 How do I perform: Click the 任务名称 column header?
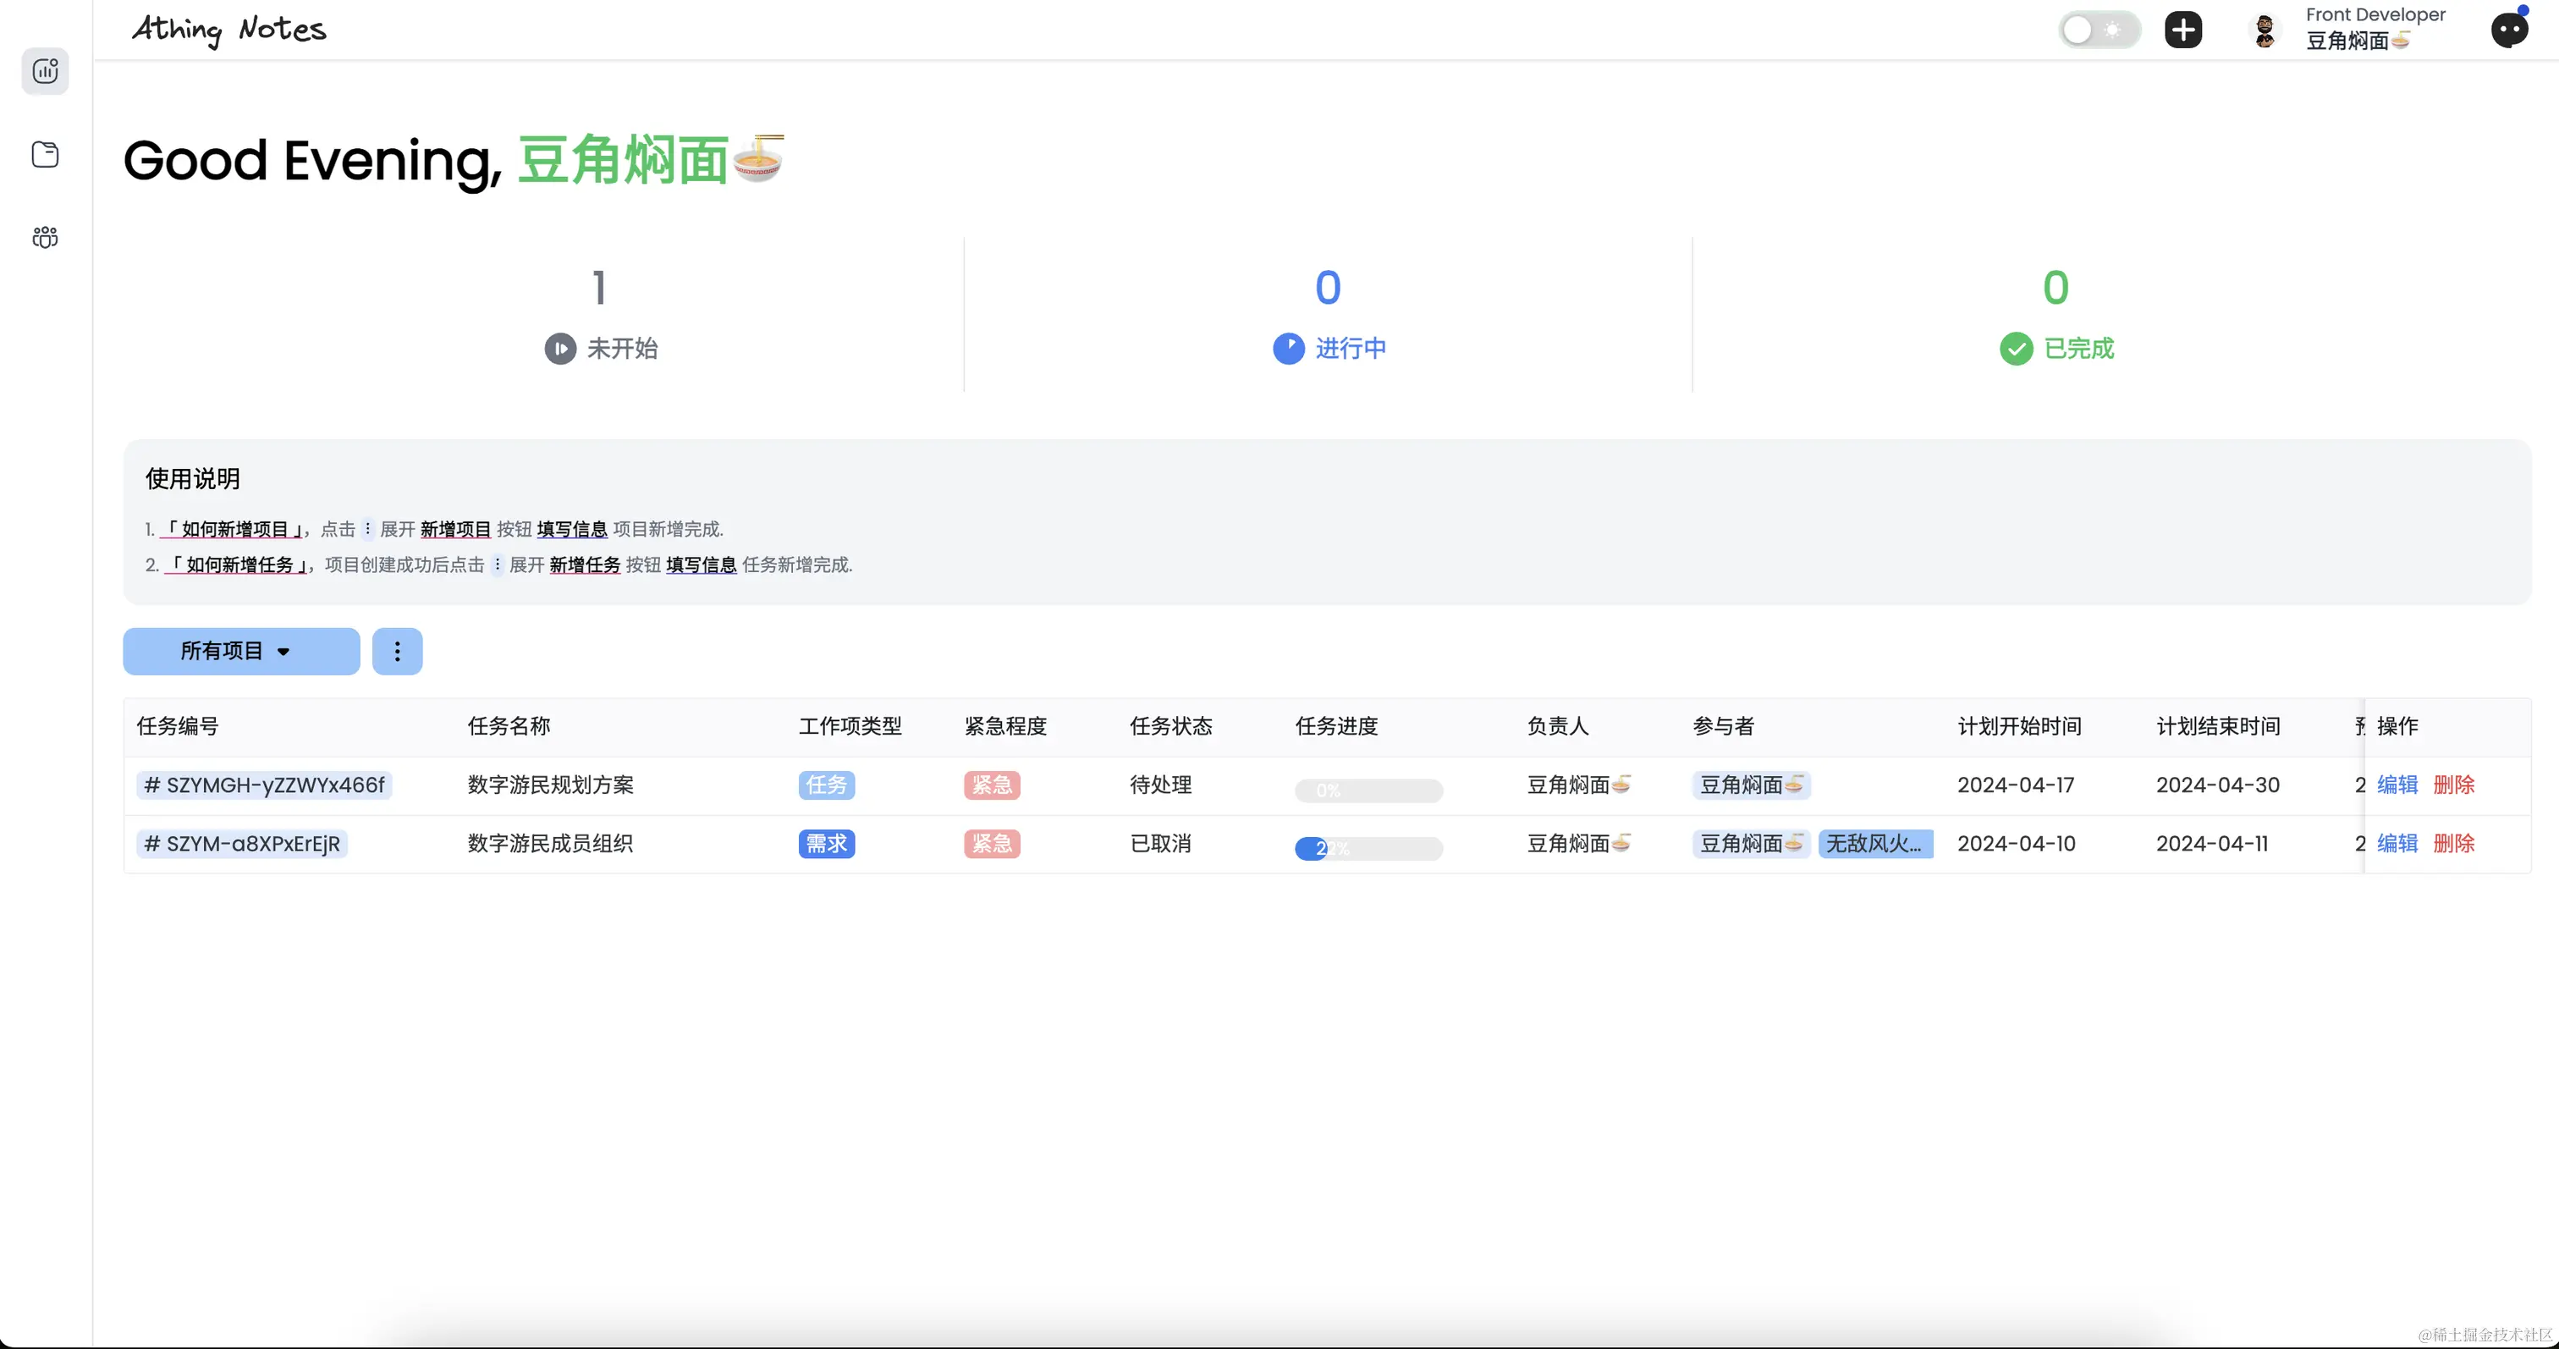(x=509, y=726)
